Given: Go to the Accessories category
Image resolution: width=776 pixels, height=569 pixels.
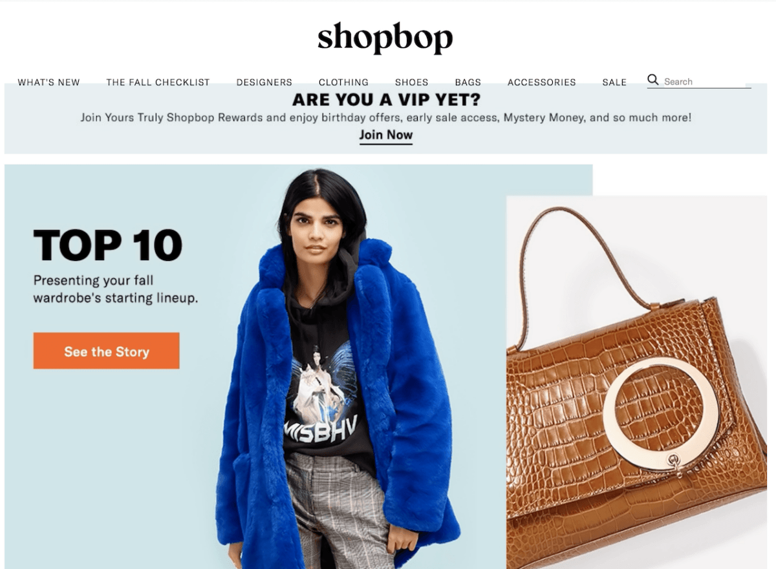Looking at the screenshot, I should (x=541, y=82).
